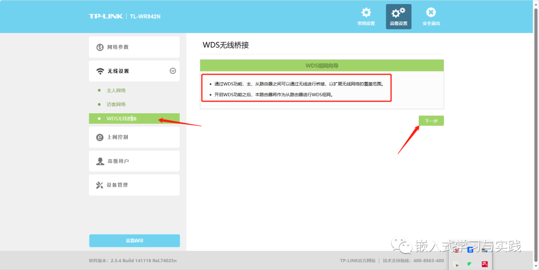Click the blue square tray icon
Image resolution: width=539 pixels, height=270 pixels.
pos(470,250)
